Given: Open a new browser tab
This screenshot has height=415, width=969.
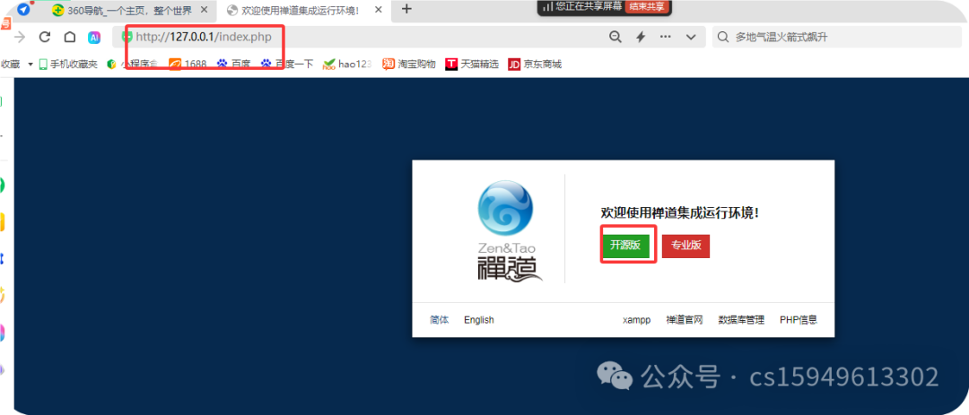Looking at the screenshot, I should [406, 9].
